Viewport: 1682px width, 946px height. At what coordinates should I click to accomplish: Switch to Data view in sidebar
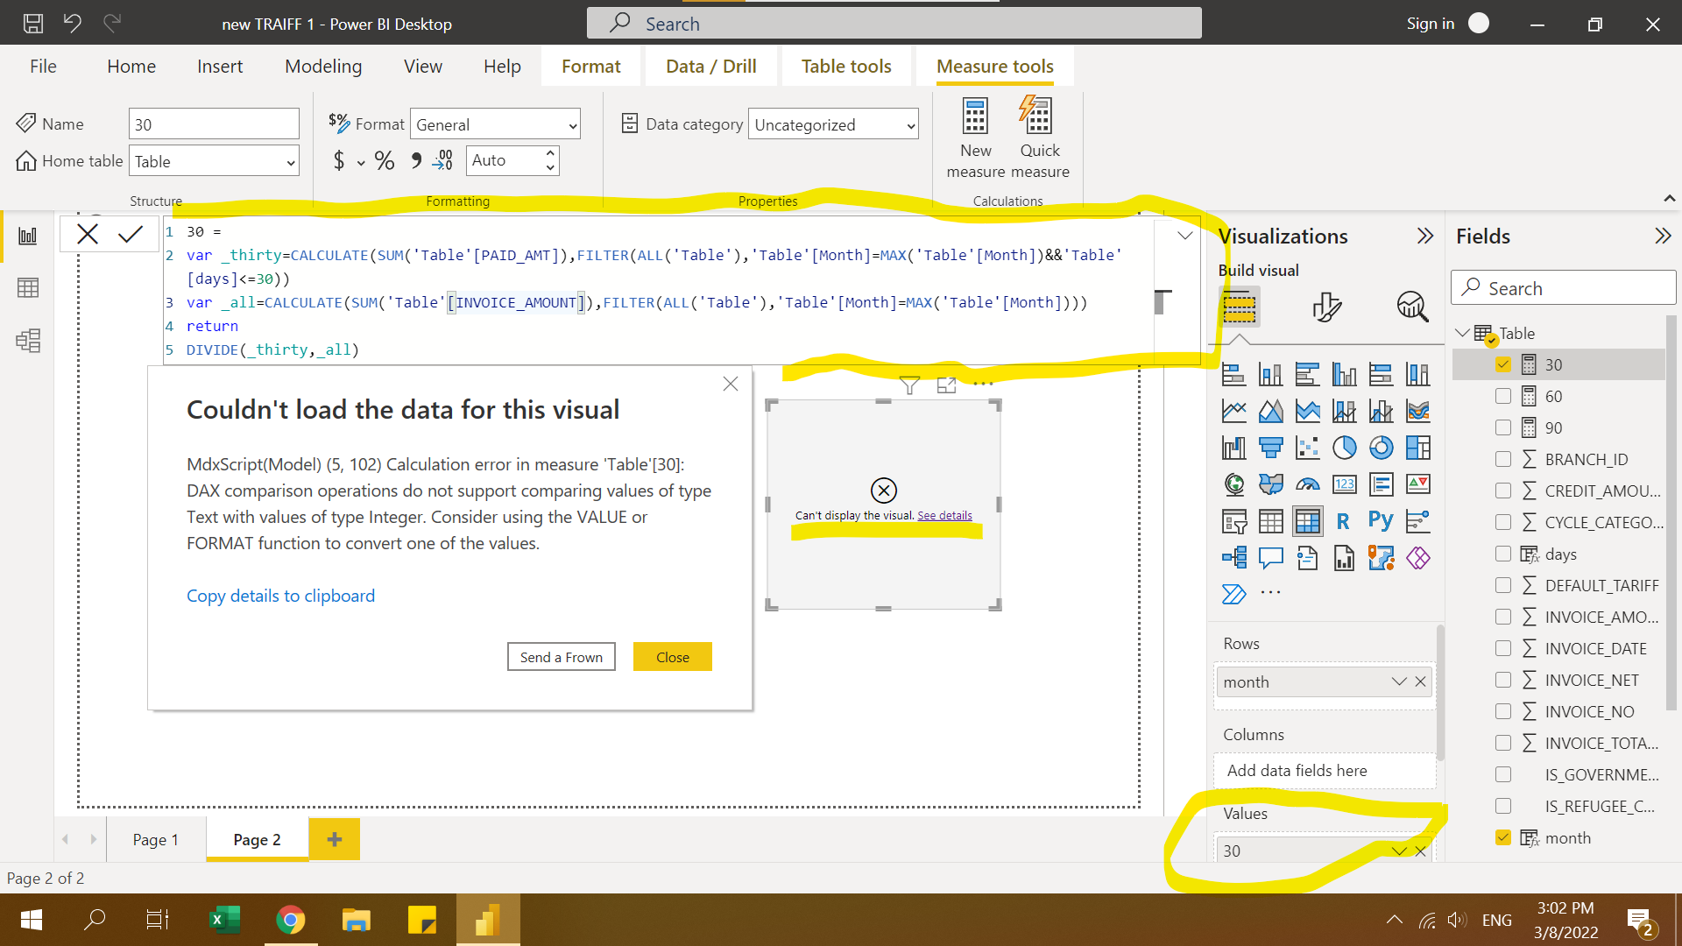28,287
